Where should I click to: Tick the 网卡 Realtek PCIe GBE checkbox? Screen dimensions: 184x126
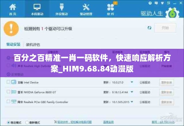tap(8, 101)
